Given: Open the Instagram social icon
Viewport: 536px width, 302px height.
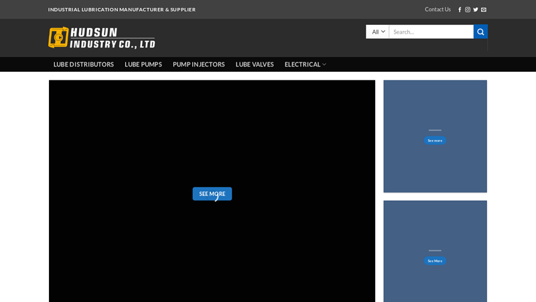Looking at the screenshot, I should click(467, 9).
